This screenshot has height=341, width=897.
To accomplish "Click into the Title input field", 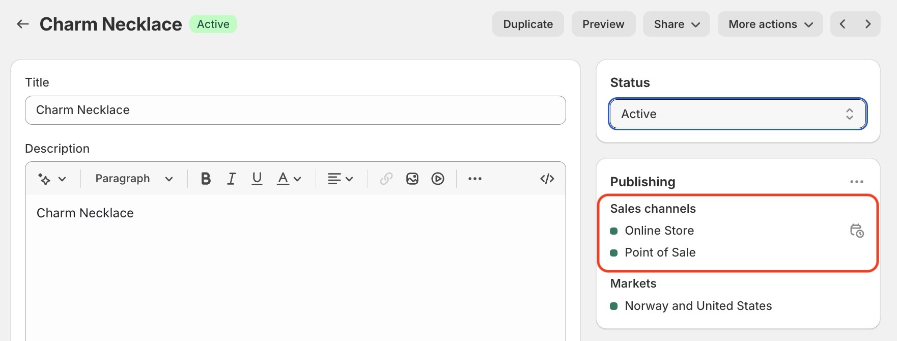I will 295,110.
